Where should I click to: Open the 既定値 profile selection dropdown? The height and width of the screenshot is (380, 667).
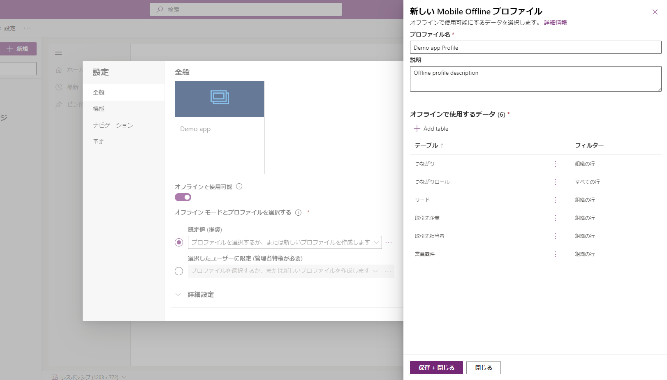click(x=285, y=242)
